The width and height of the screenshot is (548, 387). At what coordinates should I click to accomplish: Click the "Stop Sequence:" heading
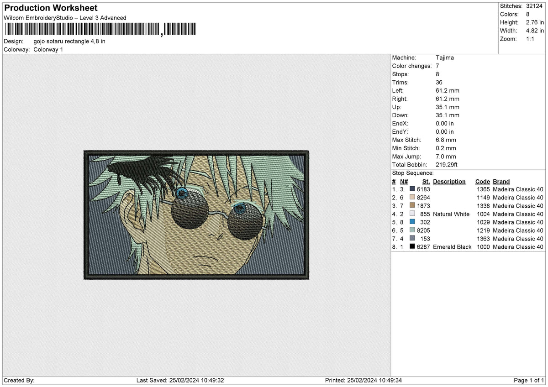(413, 173)
